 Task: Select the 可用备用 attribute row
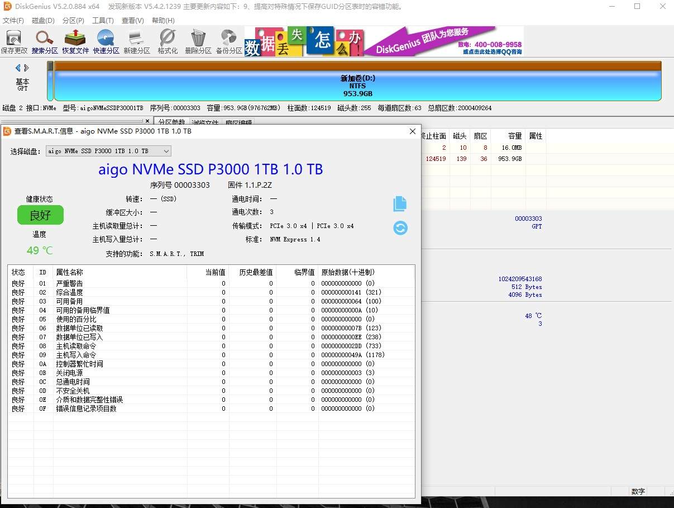point(211,301)
